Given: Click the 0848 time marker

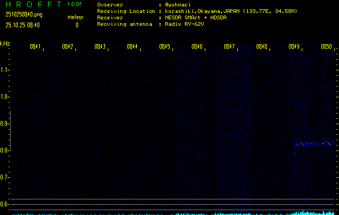Looking at the screenshot, I should 261,47.
